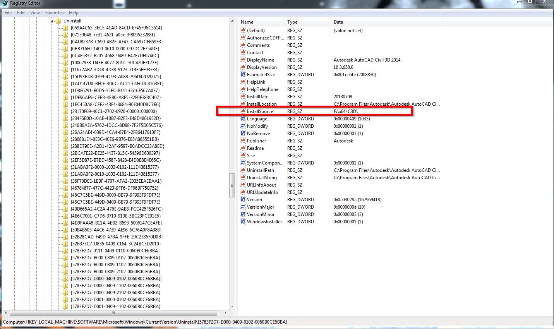
Task: Open the File menu
Action: (8, 13)
